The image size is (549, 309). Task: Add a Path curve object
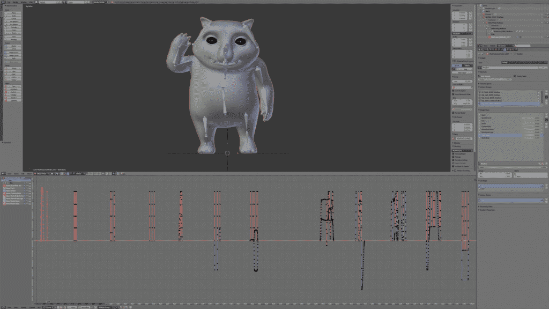pos(13,58)
